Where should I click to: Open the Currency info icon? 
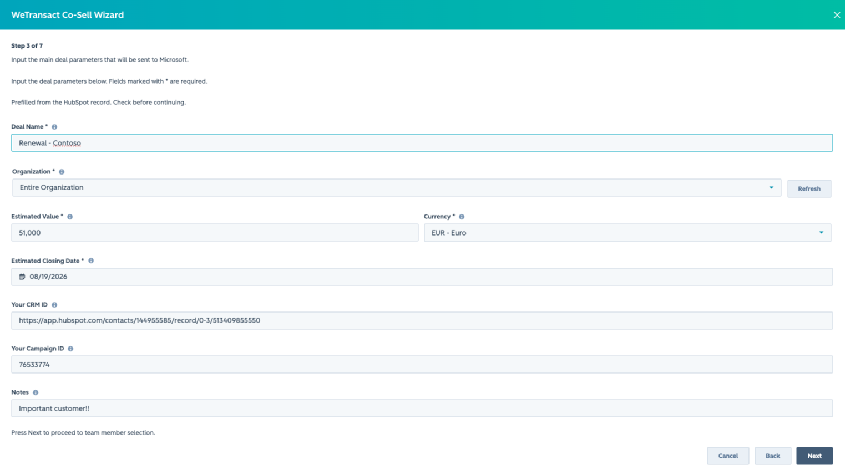[x=462, y=217]
